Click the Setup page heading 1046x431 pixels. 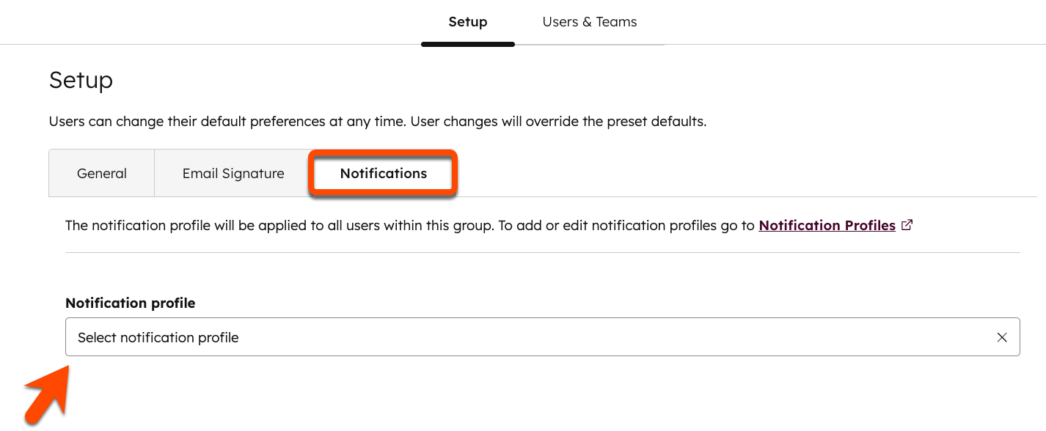click(81, 80)
